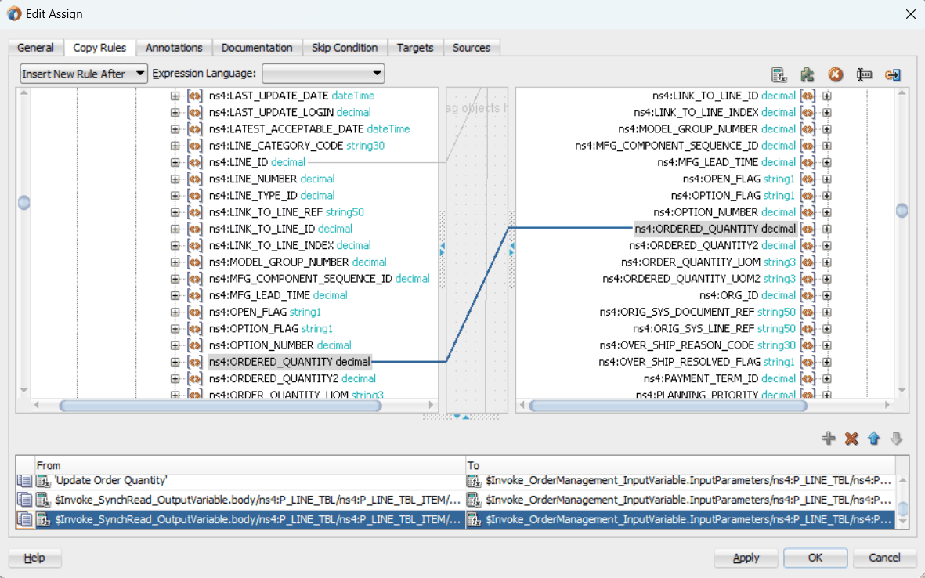The height and width of the screenshot is (578, 925).
Task: Click the element icon beside source ns4:LINE_NUMBER
Action: [x=195, y=179]
